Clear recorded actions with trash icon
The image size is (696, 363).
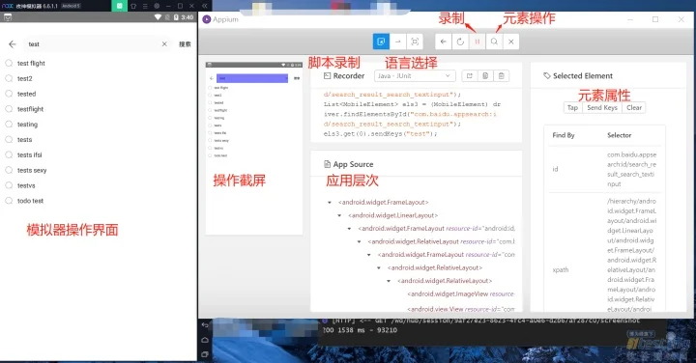pyautogui.click(x=501, y=76)
